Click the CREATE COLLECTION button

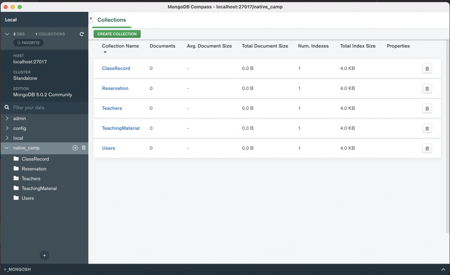(117, 34)
